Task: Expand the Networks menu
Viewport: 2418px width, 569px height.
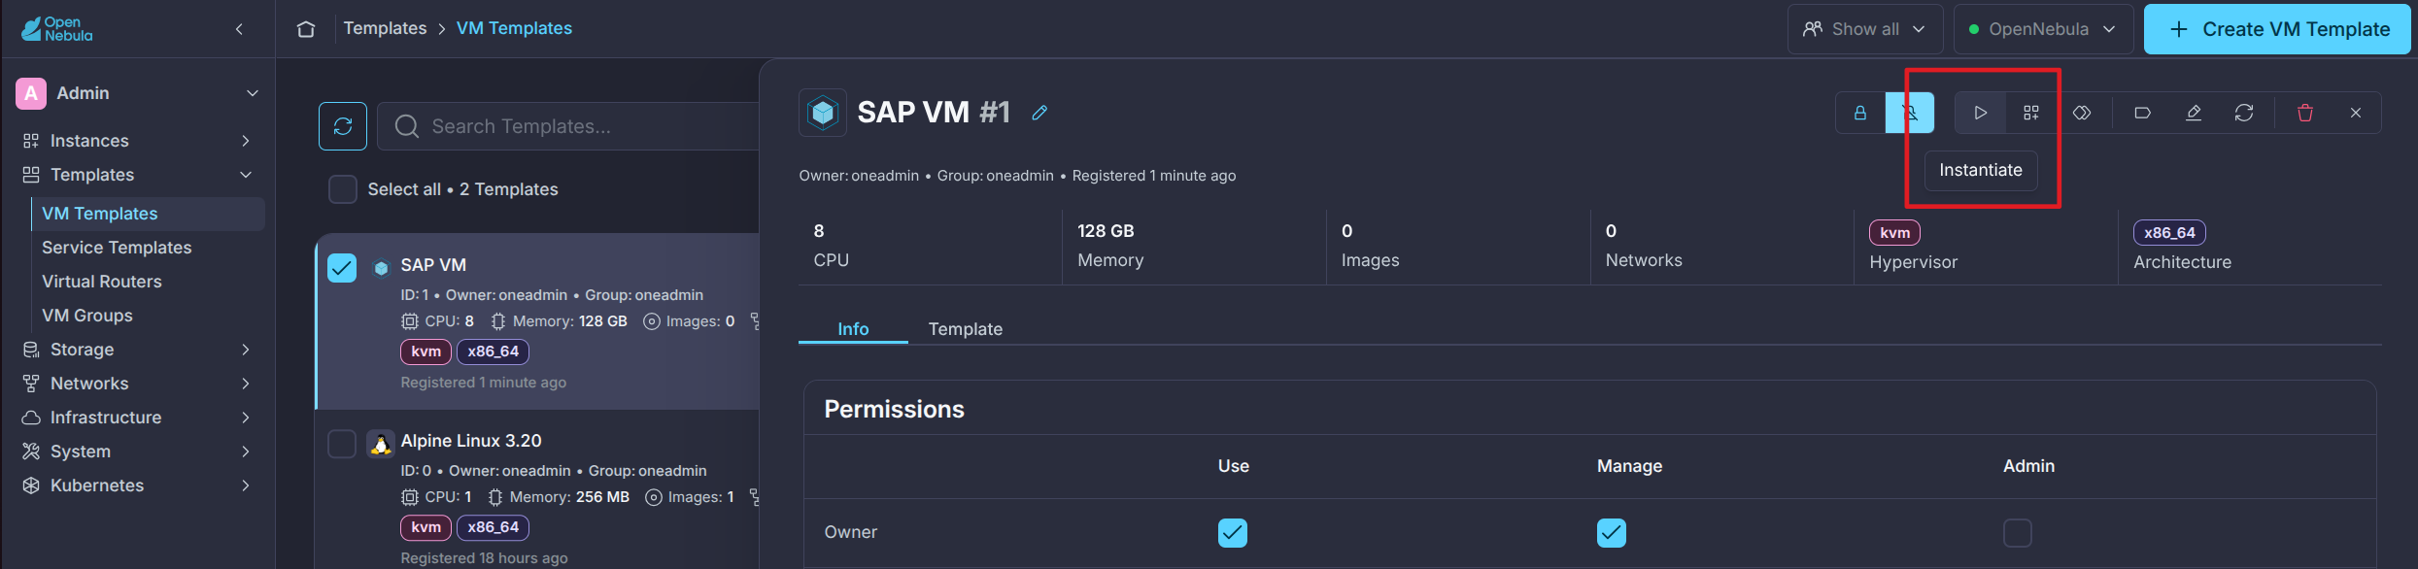Action: click(x=246, y=384)
